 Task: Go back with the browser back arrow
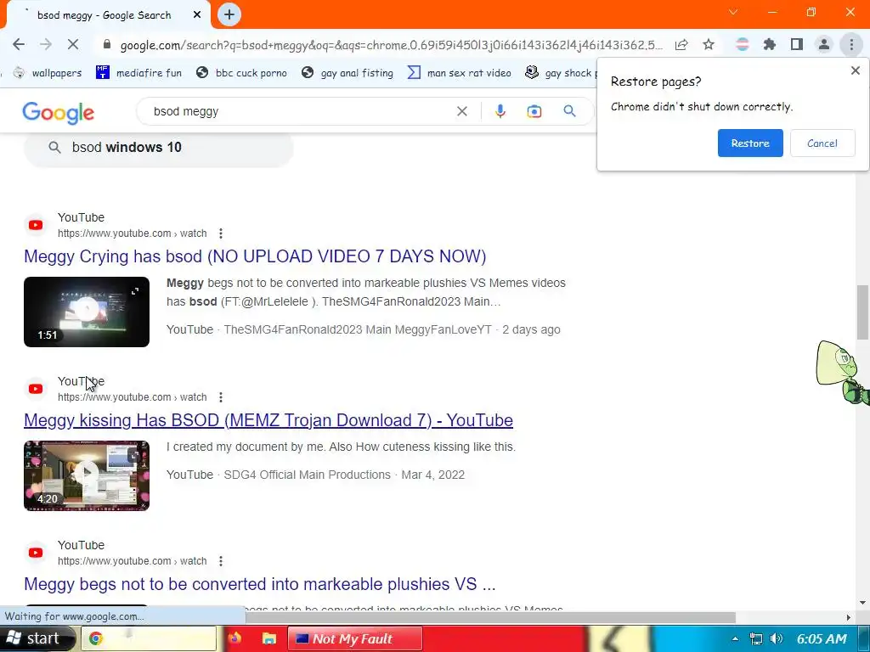(19, 44)
